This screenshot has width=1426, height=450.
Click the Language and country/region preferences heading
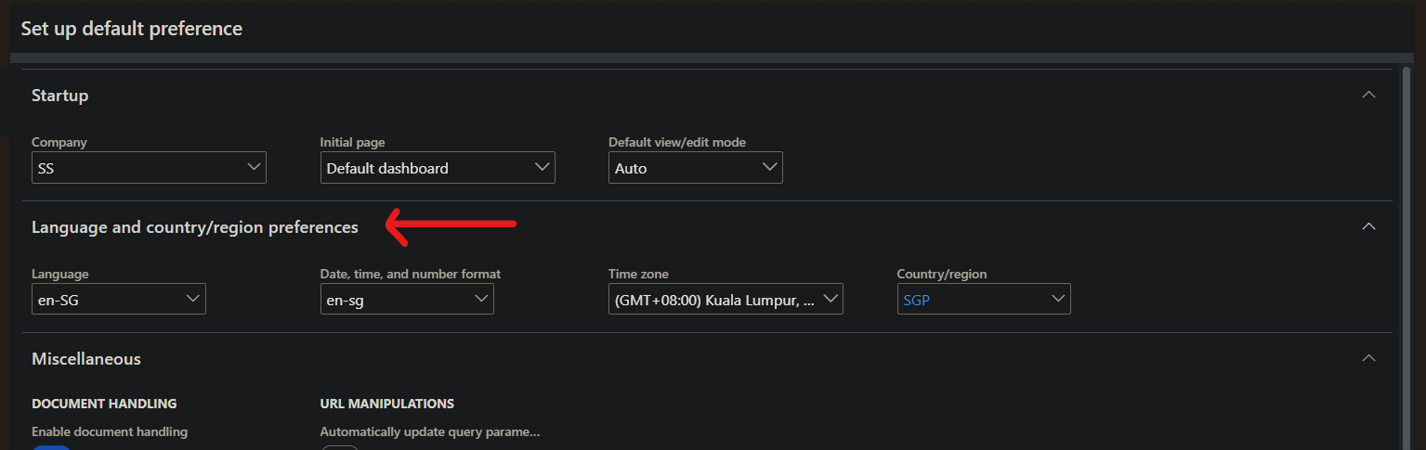[195, 227]
